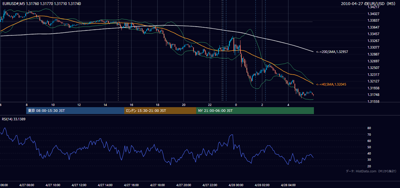Click hour label 14 under the price chart
This screenshot has width=400, height=188.
[x=105, y=105]
